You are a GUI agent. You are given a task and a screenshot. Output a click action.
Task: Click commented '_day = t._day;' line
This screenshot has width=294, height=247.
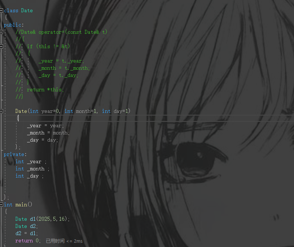58,76
